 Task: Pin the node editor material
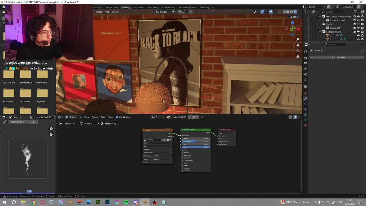(202, 117)
